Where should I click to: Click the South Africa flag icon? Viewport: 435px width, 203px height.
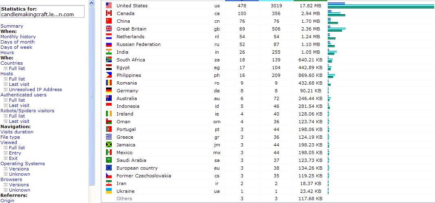tap(109, 60)
